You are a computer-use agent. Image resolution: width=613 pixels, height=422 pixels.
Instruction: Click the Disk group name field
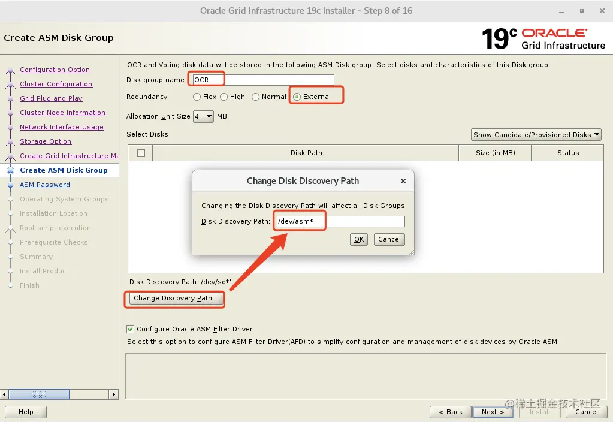(263, 80)
